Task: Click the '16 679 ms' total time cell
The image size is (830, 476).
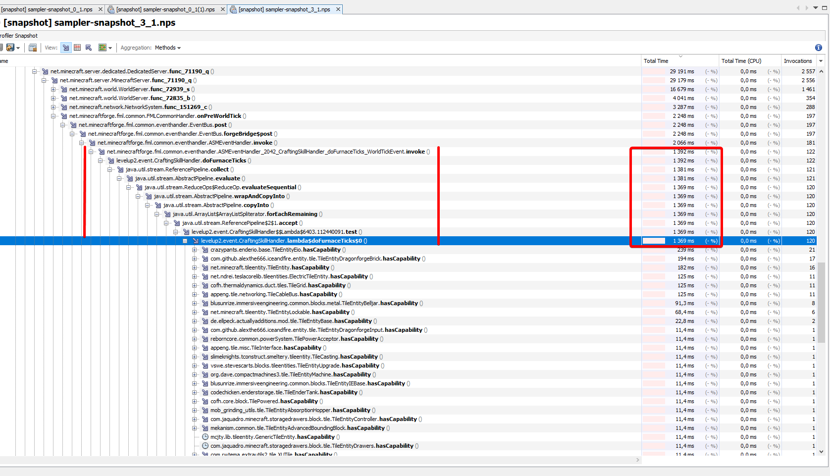Action: (x=680, y=89)
